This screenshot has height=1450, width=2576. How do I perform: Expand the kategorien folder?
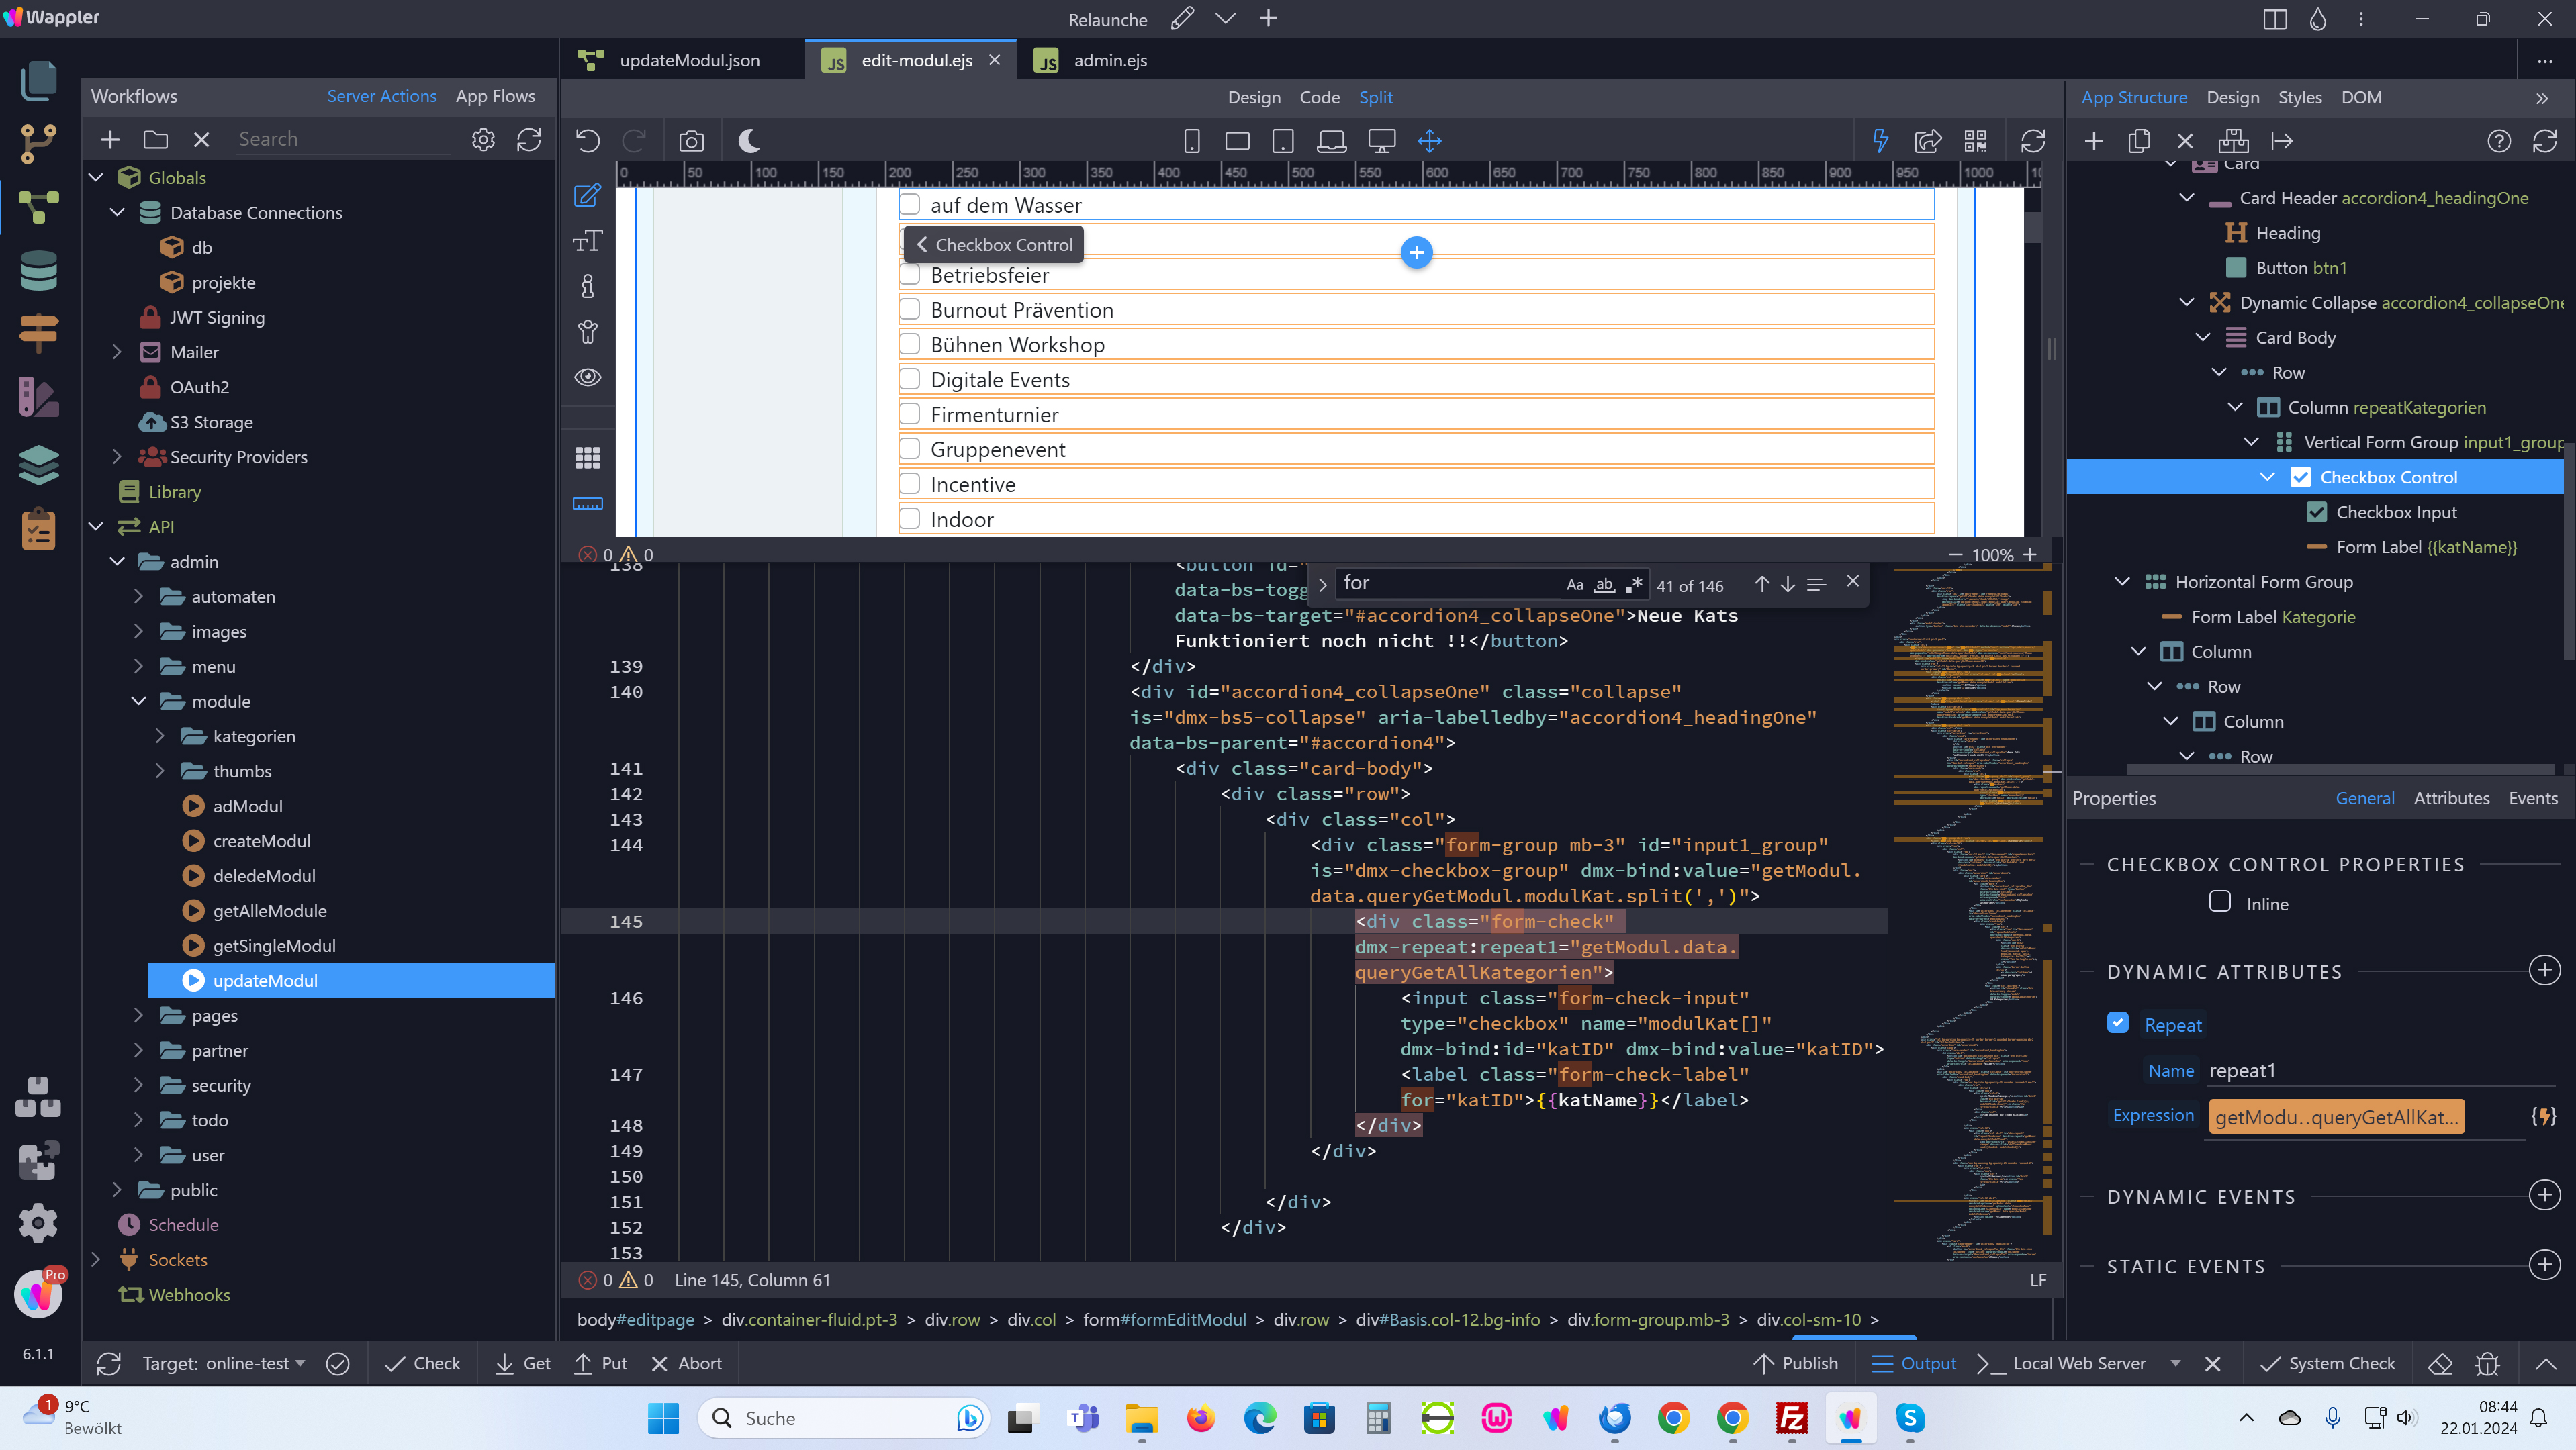coord(160,736)
